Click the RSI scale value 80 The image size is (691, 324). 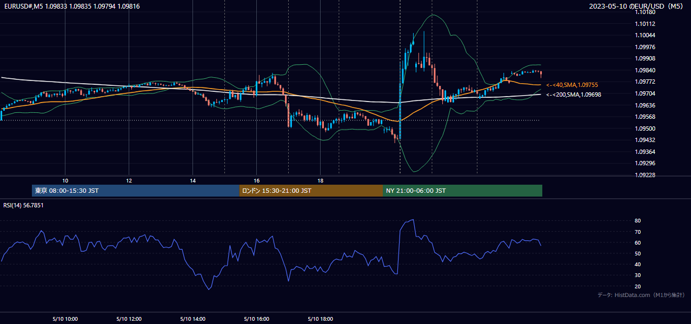(x=638, y=221)
